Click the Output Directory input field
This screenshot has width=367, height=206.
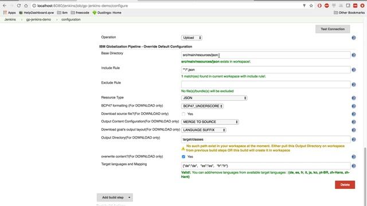266,140
